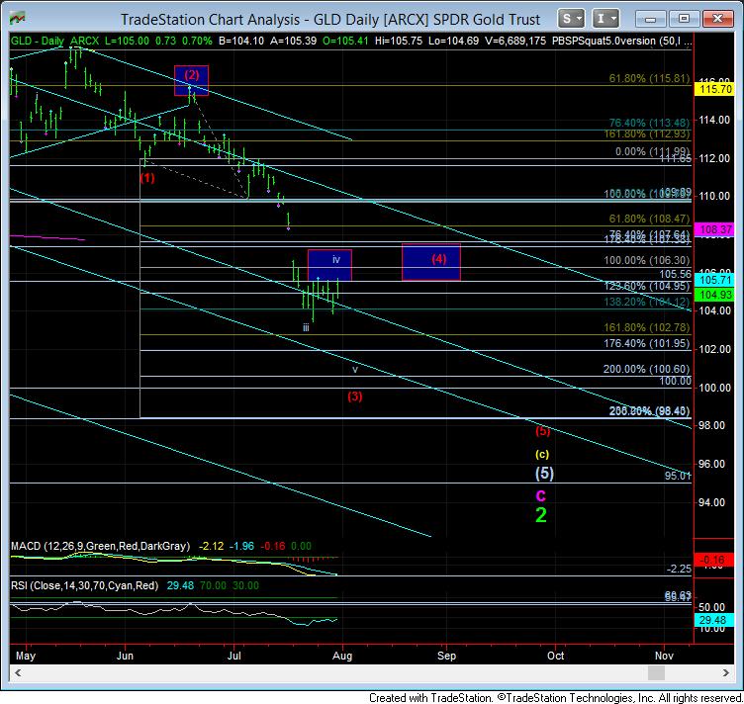Click the large green 2 wave label
Screen dimensions: 744x704
[541, 515]
